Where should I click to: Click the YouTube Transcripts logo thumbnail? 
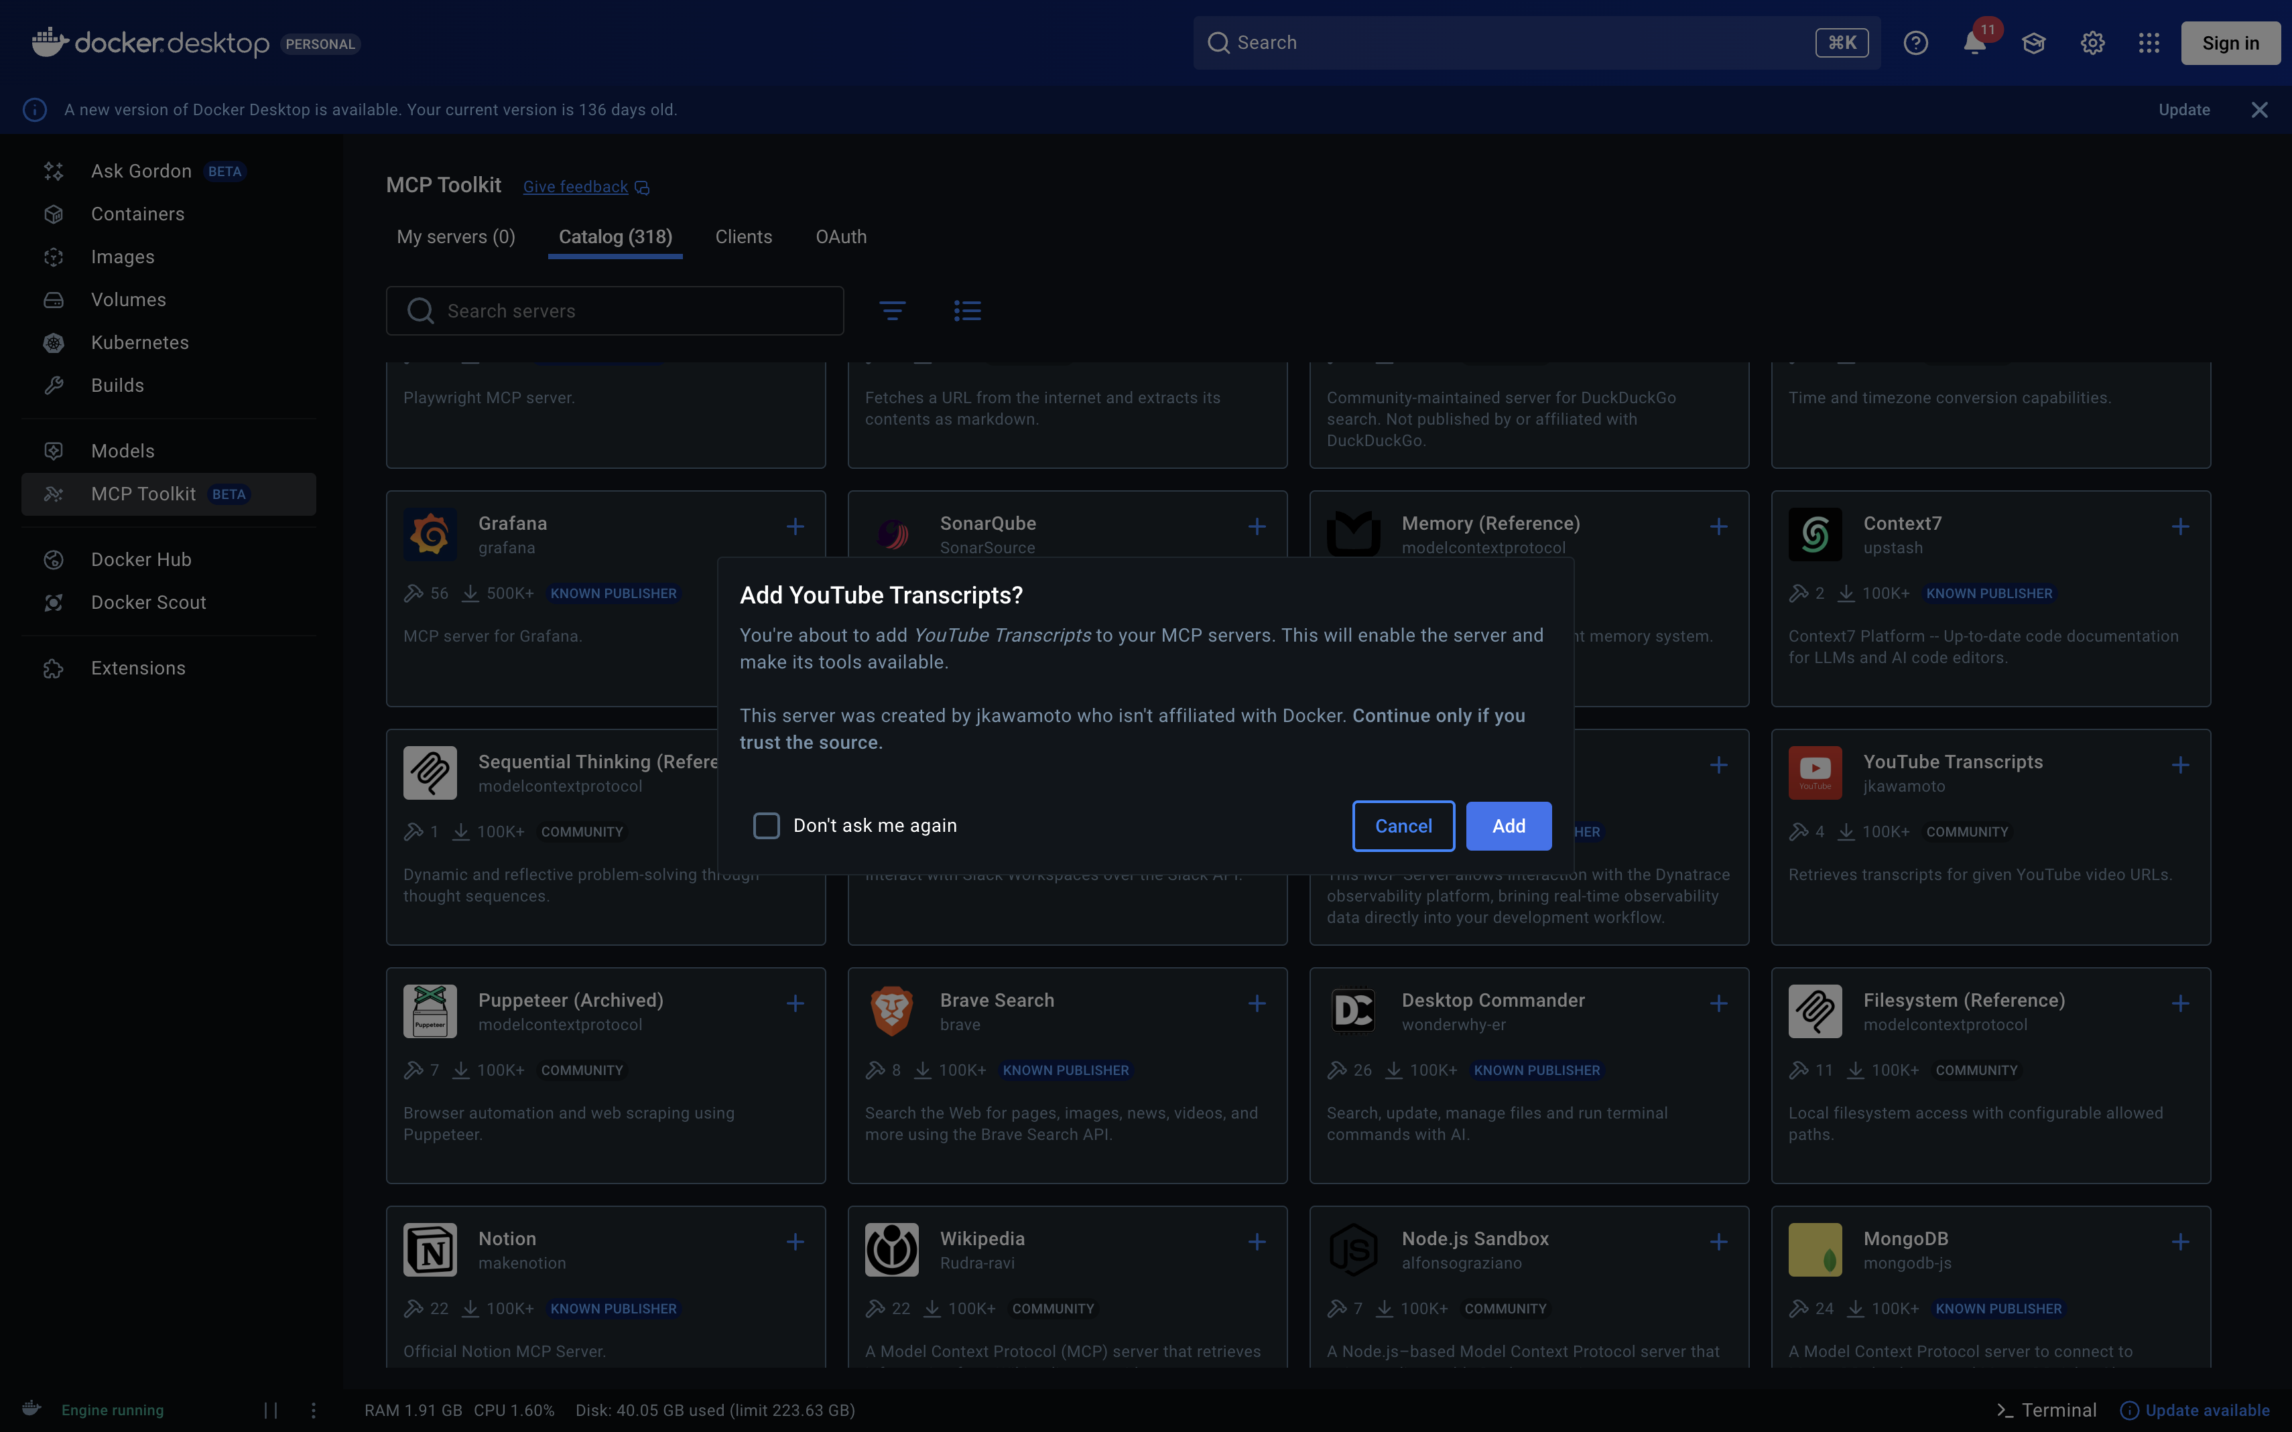click(1814, 773)
